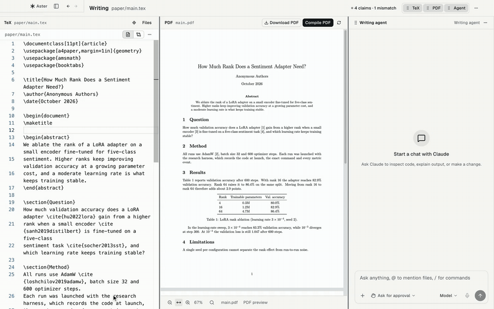Screen dimensions: 494x309
Task: Click the \usepackage{booktabs} line
Action: tap(54, 65)
